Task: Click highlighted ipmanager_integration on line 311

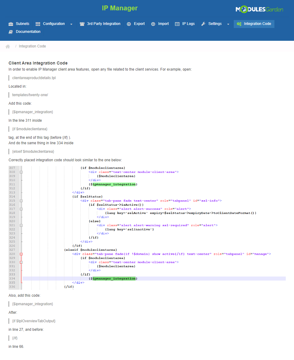Action: click(x=114, y=184)
